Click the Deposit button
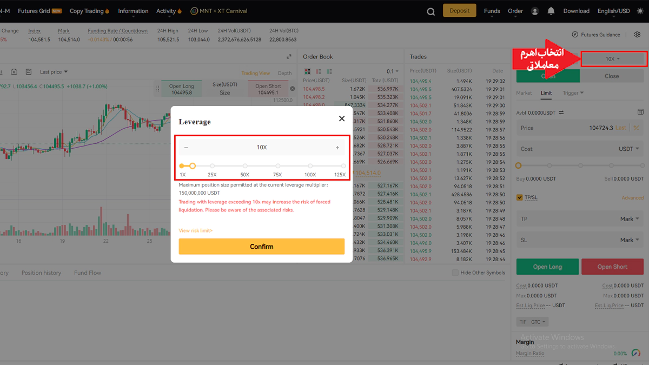This screenshot has height=365, width=649. coord(460,11)
